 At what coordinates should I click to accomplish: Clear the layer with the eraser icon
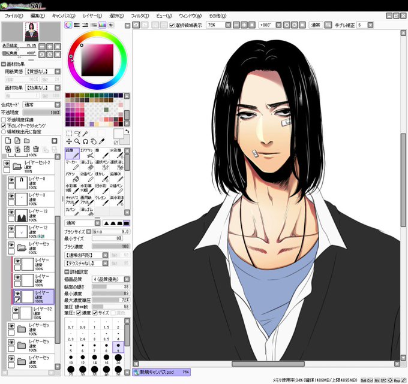26,149
